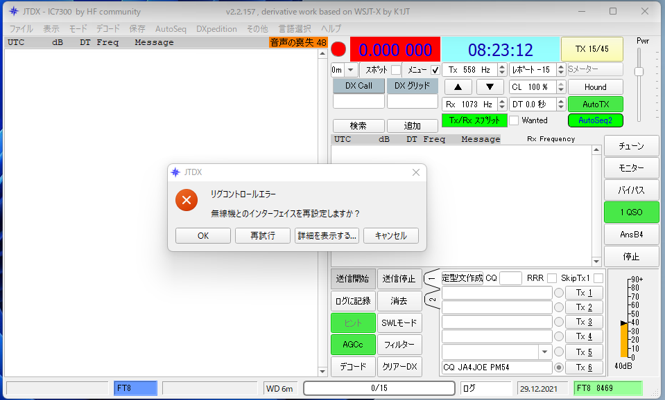This screenshot has width=665, height=400.
Task: Expand the Tx 5 message dropdown
Action: coord(544,352)
